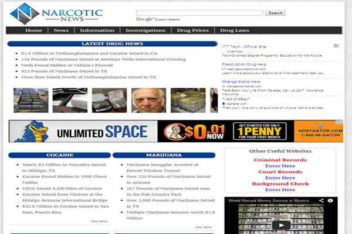Open the ITT Tech Official Site ad
Viewport: 352px width, 234px height.
(243, 47)
